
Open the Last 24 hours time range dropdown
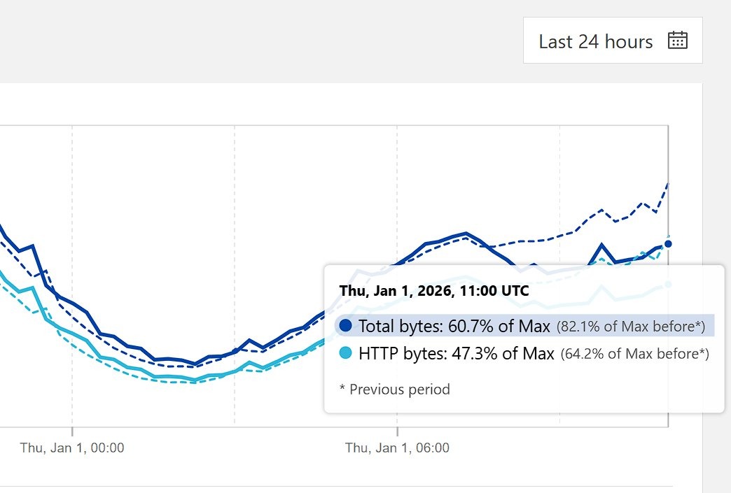pyautogui.click(x=613, y=41)
